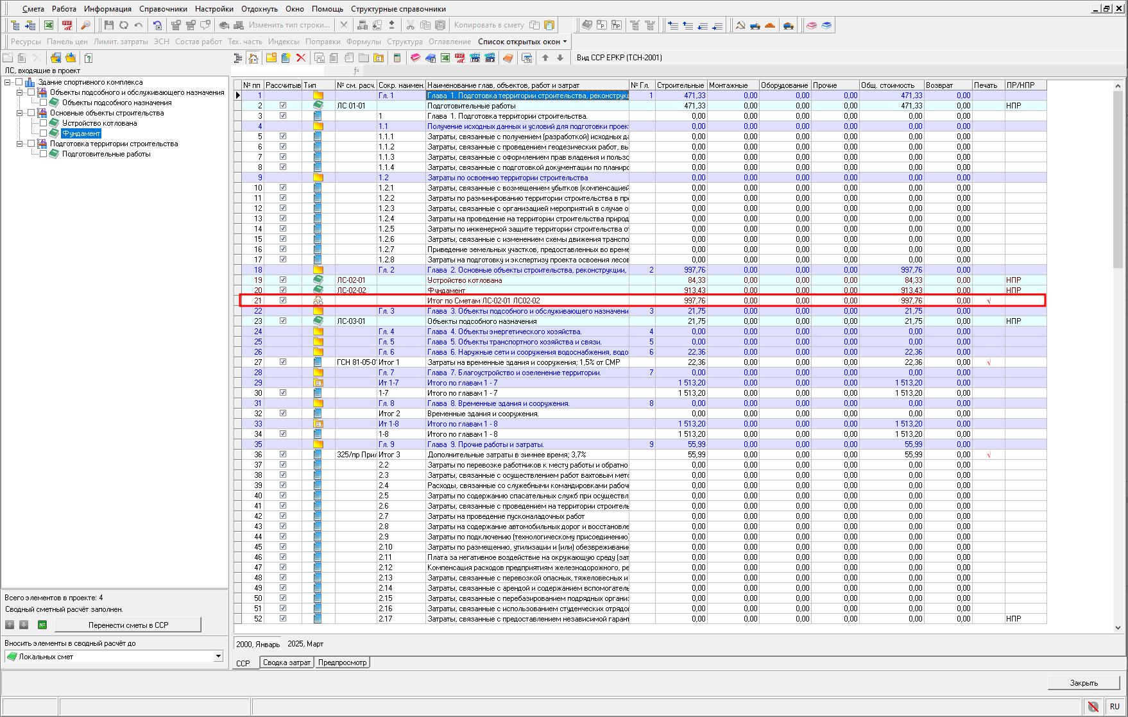Check the box next to 'Фундамент' in tree
This screenshot has width=1128, height=717.
(44, 133)
